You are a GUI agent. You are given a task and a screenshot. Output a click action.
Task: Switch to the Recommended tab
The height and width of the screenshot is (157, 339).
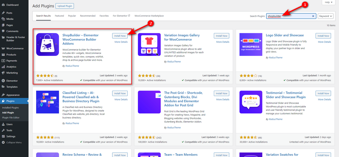click(88, 16)
